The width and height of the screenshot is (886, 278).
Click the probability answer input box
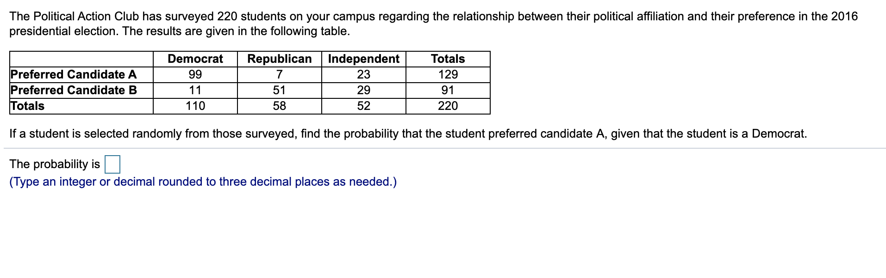(112, 164)
